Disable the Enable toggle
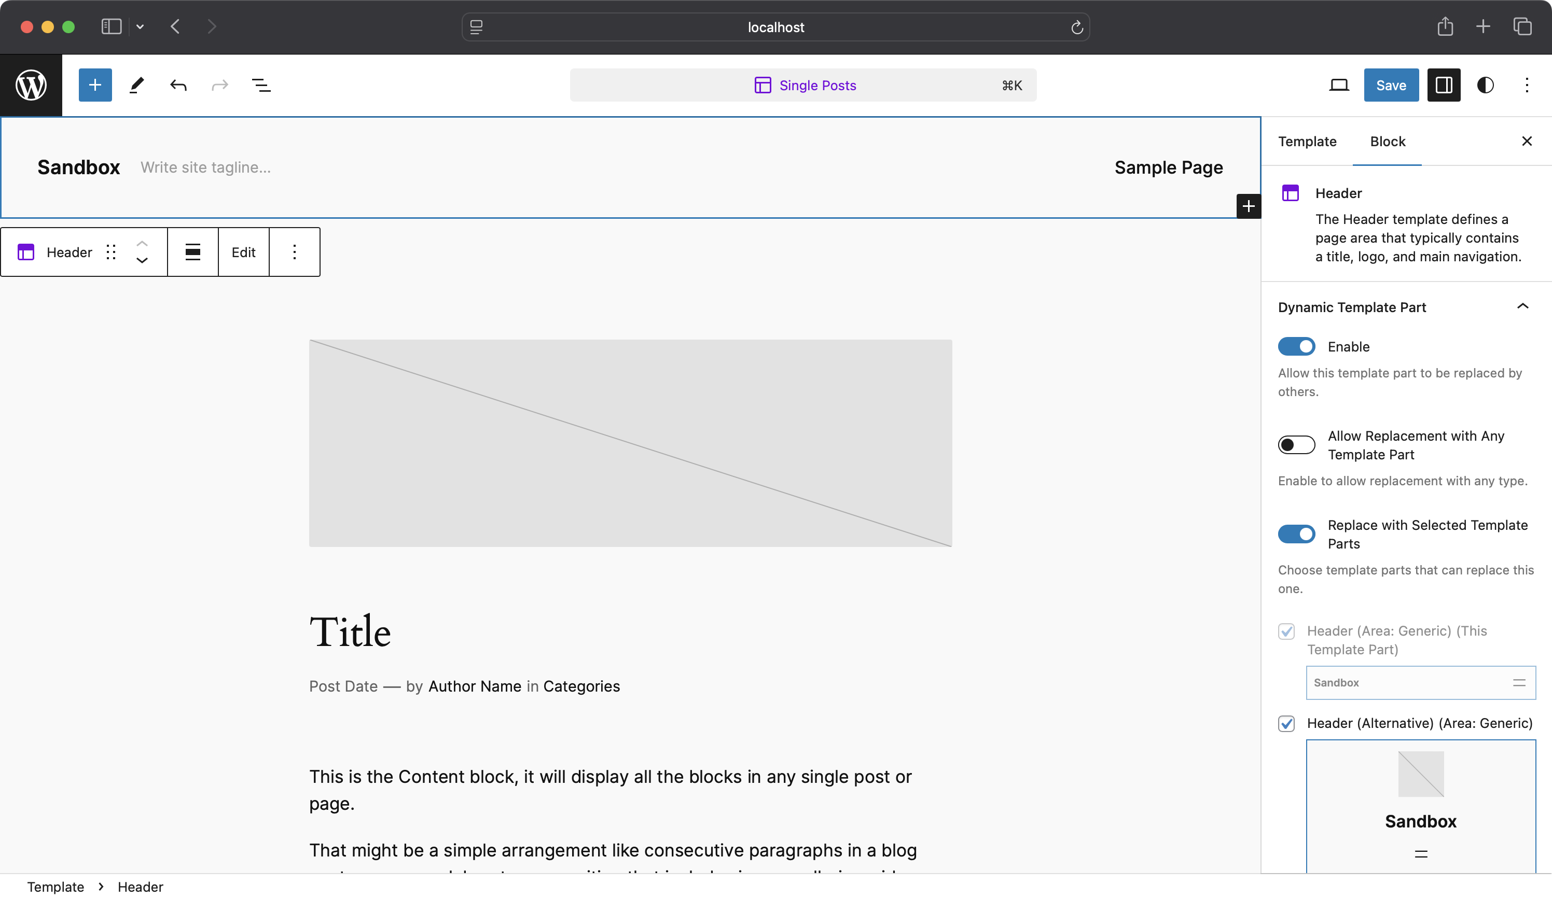Image resolution: width=1552 pixels, height=899 pixels. pyautogui.click(x=1296, y=347)
